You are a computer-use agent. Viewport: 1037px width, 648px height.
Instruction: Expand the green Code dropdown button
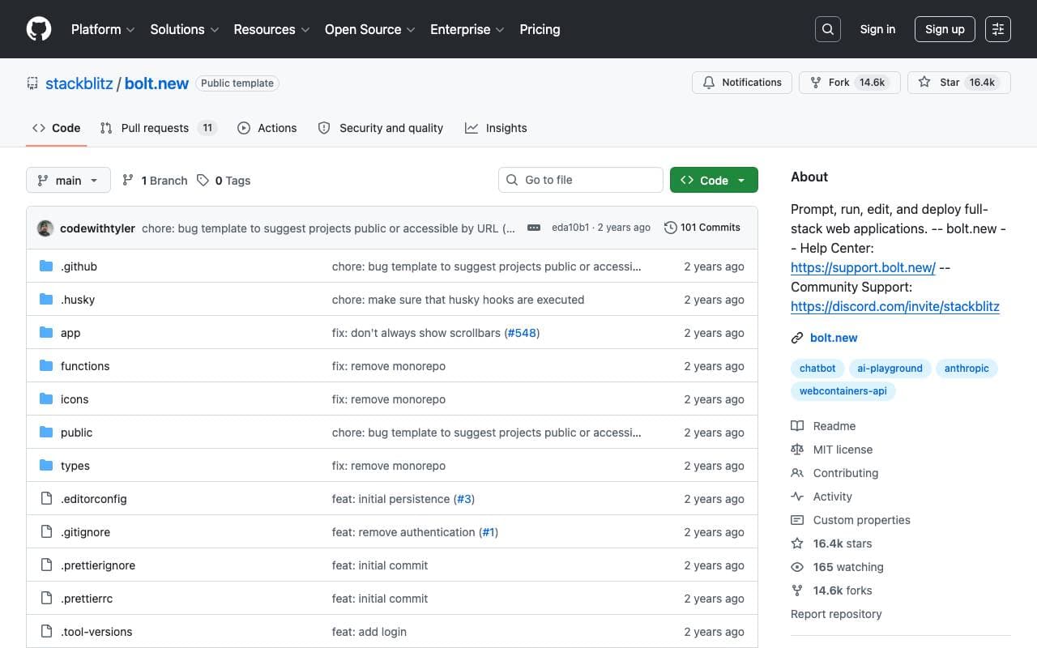(x=714, y=180)
